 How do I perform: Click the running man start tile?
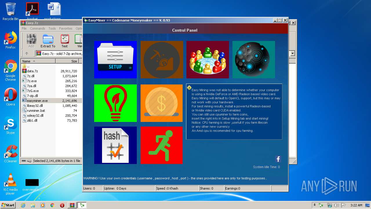(x=162, y=145)
